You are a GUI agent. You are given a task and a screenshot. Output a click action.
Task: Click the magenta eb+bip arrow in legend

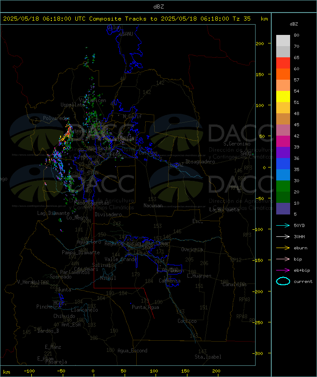(x=283, y=270)
